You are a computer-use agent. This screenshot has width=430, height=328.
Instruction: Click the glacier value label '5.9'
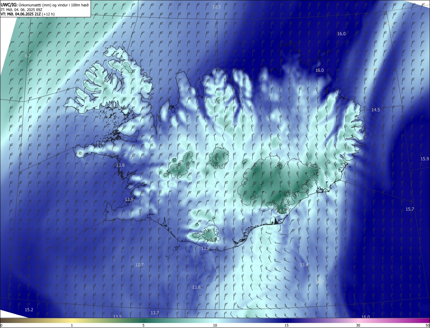pyautogui.click(x=177, y=168)
